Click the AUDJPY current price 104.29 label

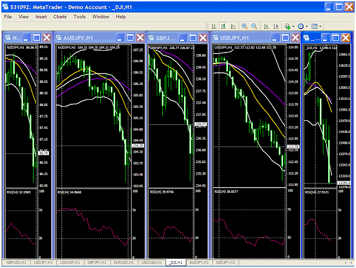[x=138, y=146]
